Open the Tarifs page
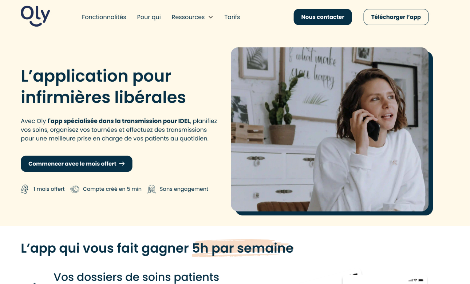 [x=232, y=17]
